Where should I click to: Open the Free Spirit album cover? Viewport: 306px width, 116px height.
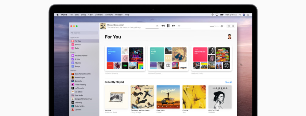click(168, 97)
